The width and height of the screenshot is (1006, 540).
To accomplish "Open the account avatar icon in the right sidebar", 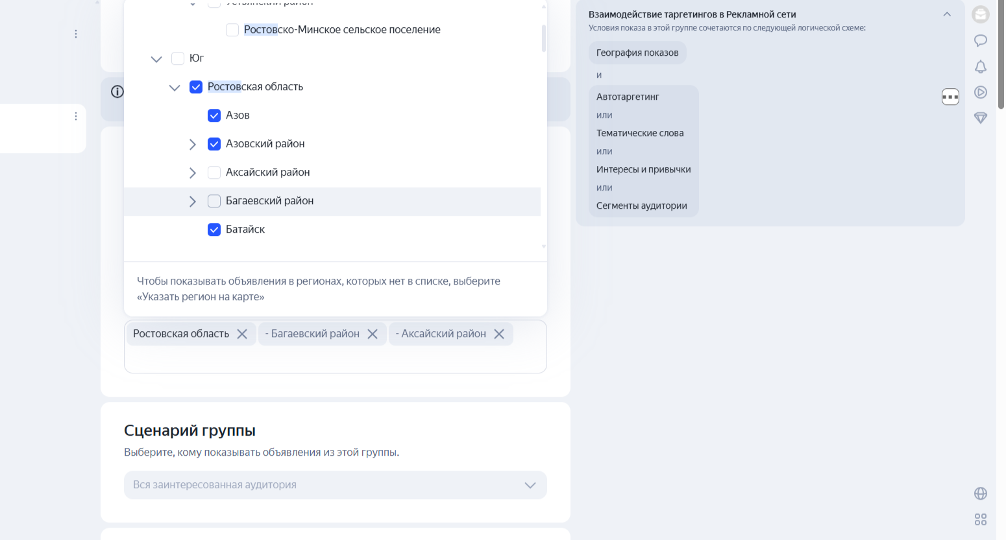I will [980, 14].
